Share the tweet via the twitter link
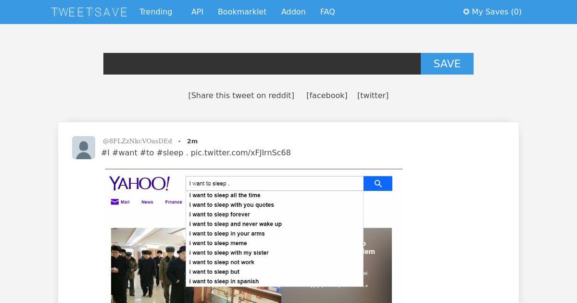This screenshot has height=303, width=577. click(373, 95)
